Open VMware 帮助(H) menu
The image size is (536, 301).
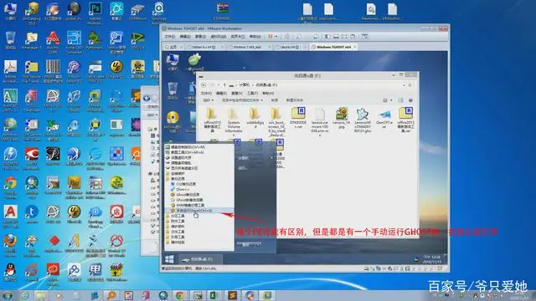[x=255, y=37]
